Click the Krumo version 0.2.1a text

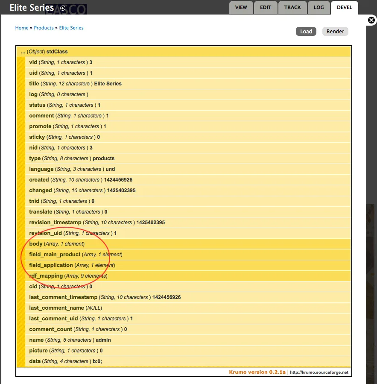[257, 372]
